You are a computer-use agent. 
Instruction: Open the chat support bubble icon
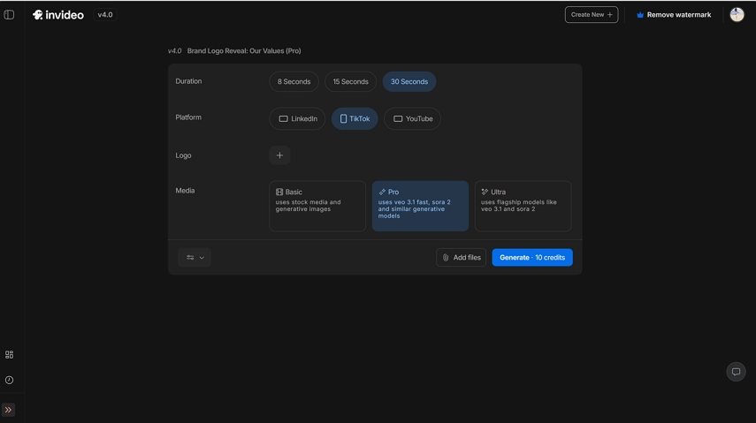pos(736,372)
